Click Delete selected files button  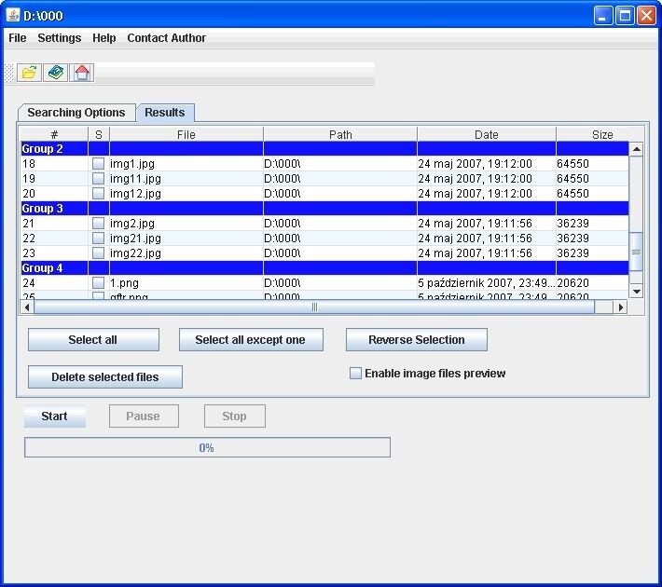point(105,376)
